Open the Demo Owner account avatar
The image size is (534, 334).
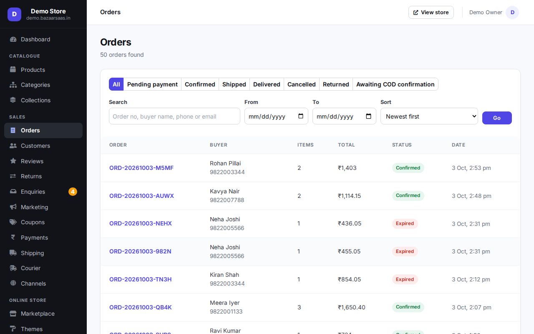[512, 13]
